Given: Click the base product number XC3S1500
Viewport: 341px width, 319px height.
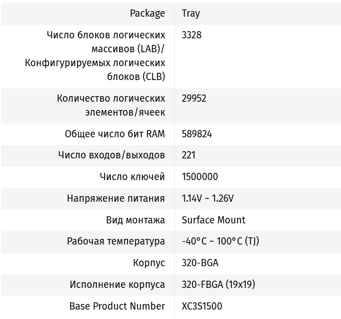Looking at the screenshot, I should click(202, 306).
